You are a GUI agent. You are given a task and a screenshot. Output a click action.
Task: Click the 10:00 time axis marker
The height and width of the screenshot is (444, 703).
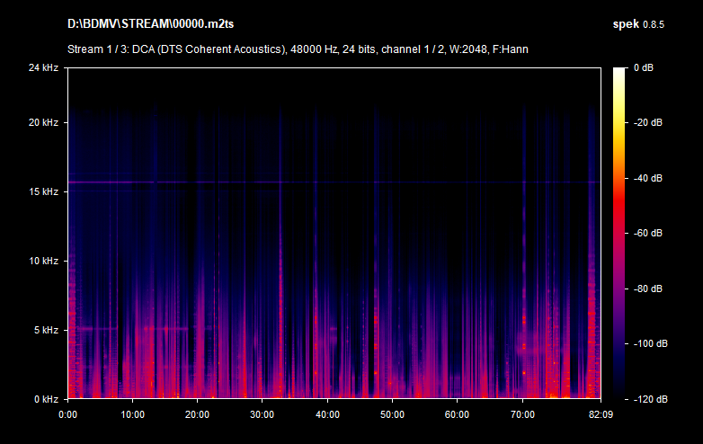pyautogui.click(x=132, y=414)
